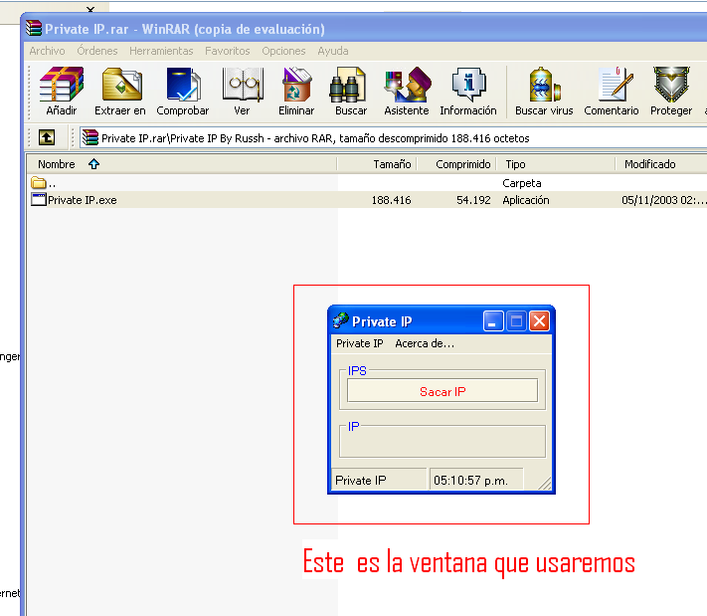The width and height of the screenshot is (707, 616).
Task: Sort by the Modificado column header
Action: [661, 164]
